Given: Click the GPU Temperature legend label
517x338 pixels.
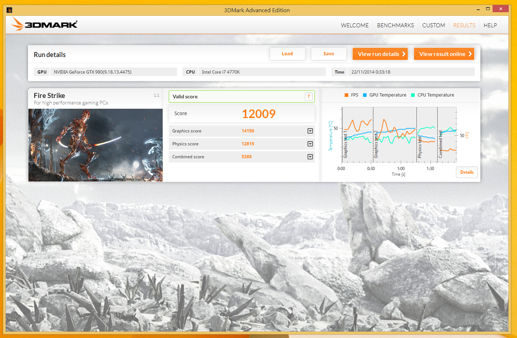Looking at the screenshot, I should tap(388, 95).
